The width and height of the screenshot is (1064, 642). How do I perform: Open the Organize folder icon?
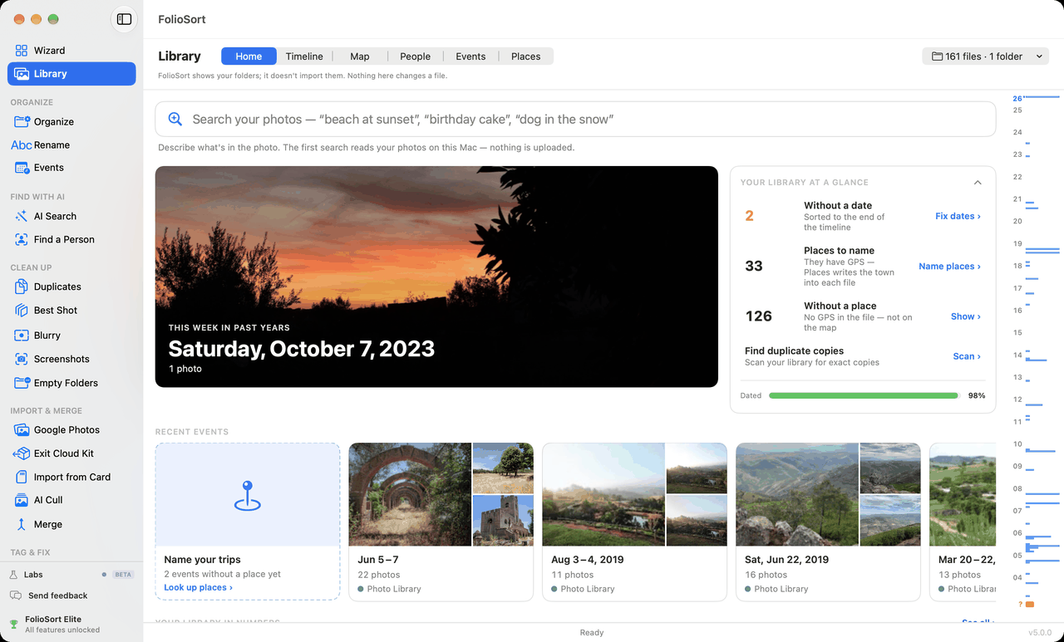click(22, 122)
